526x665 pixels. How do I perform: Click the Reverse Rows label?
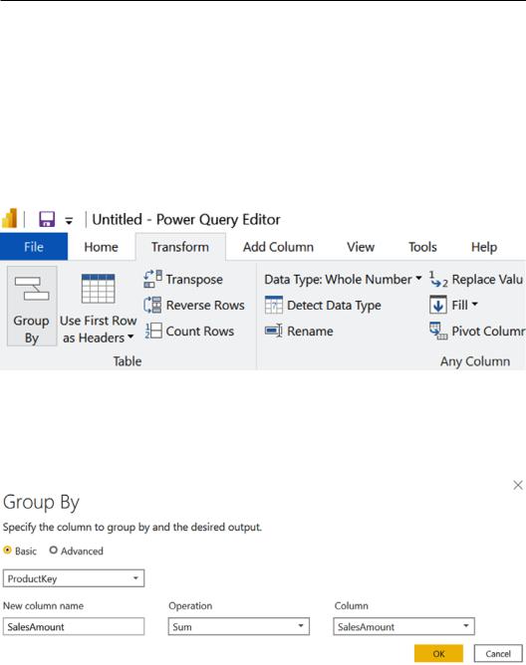pos(205,305)
